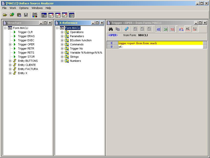Open the File menu

tap(4, 8)
